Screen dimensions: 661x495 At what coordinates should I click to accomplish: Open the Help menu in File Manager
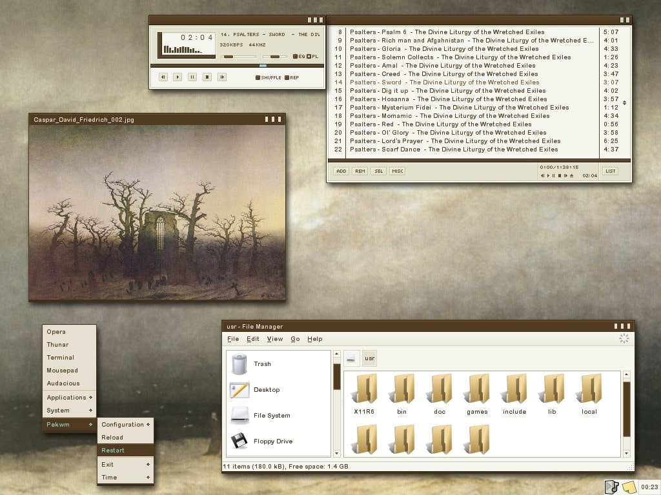coord(314,339)
